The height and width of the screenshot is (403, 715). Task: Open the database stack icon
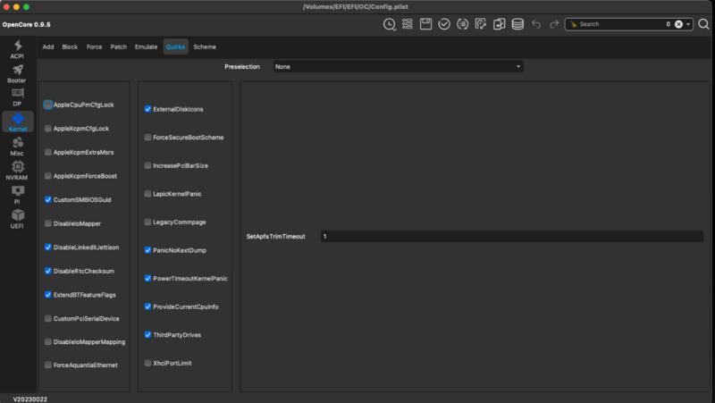517,24
